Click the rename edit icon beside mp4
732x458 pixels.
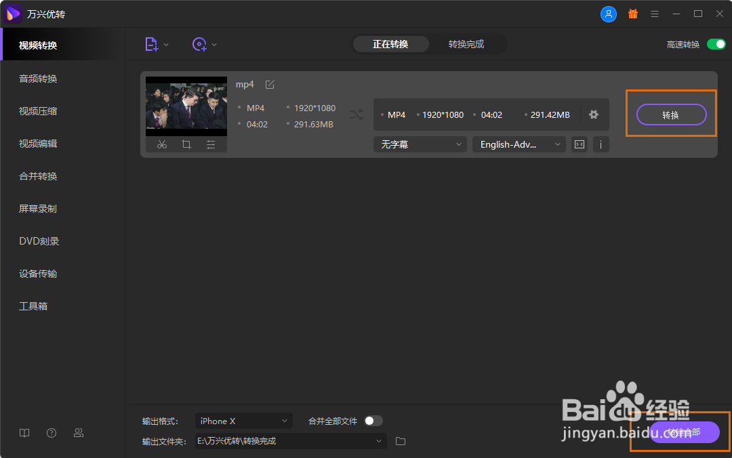tap(270, 85)
